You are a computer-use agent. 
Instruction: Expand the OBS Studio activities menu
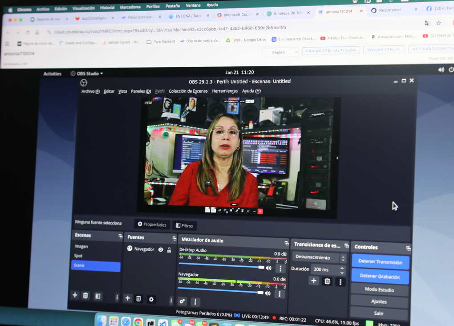87,73
